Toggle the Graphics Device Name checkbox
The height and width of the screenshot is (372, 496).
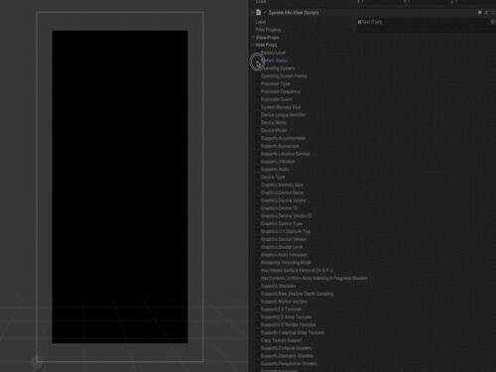click(258, 192)
